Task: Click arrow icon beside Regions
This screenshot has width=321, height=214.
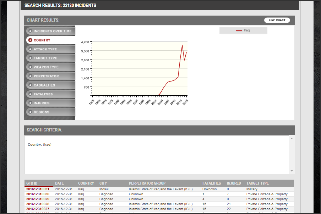Action: point(30,112)
